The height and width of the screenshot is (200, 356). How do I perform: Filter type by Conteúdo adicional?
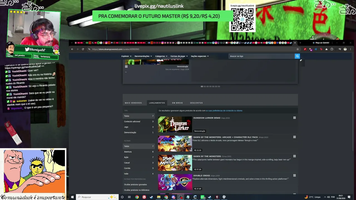139,121
